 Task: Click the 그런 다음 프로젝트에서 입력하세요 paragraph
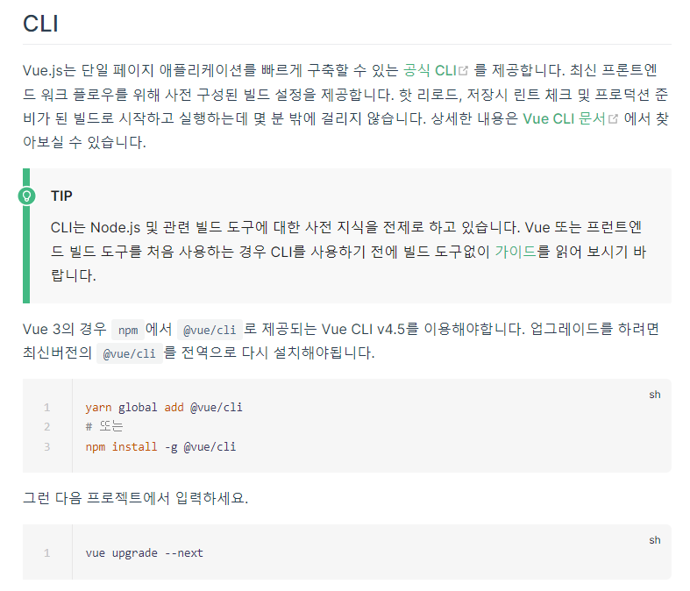pos(136,498)
